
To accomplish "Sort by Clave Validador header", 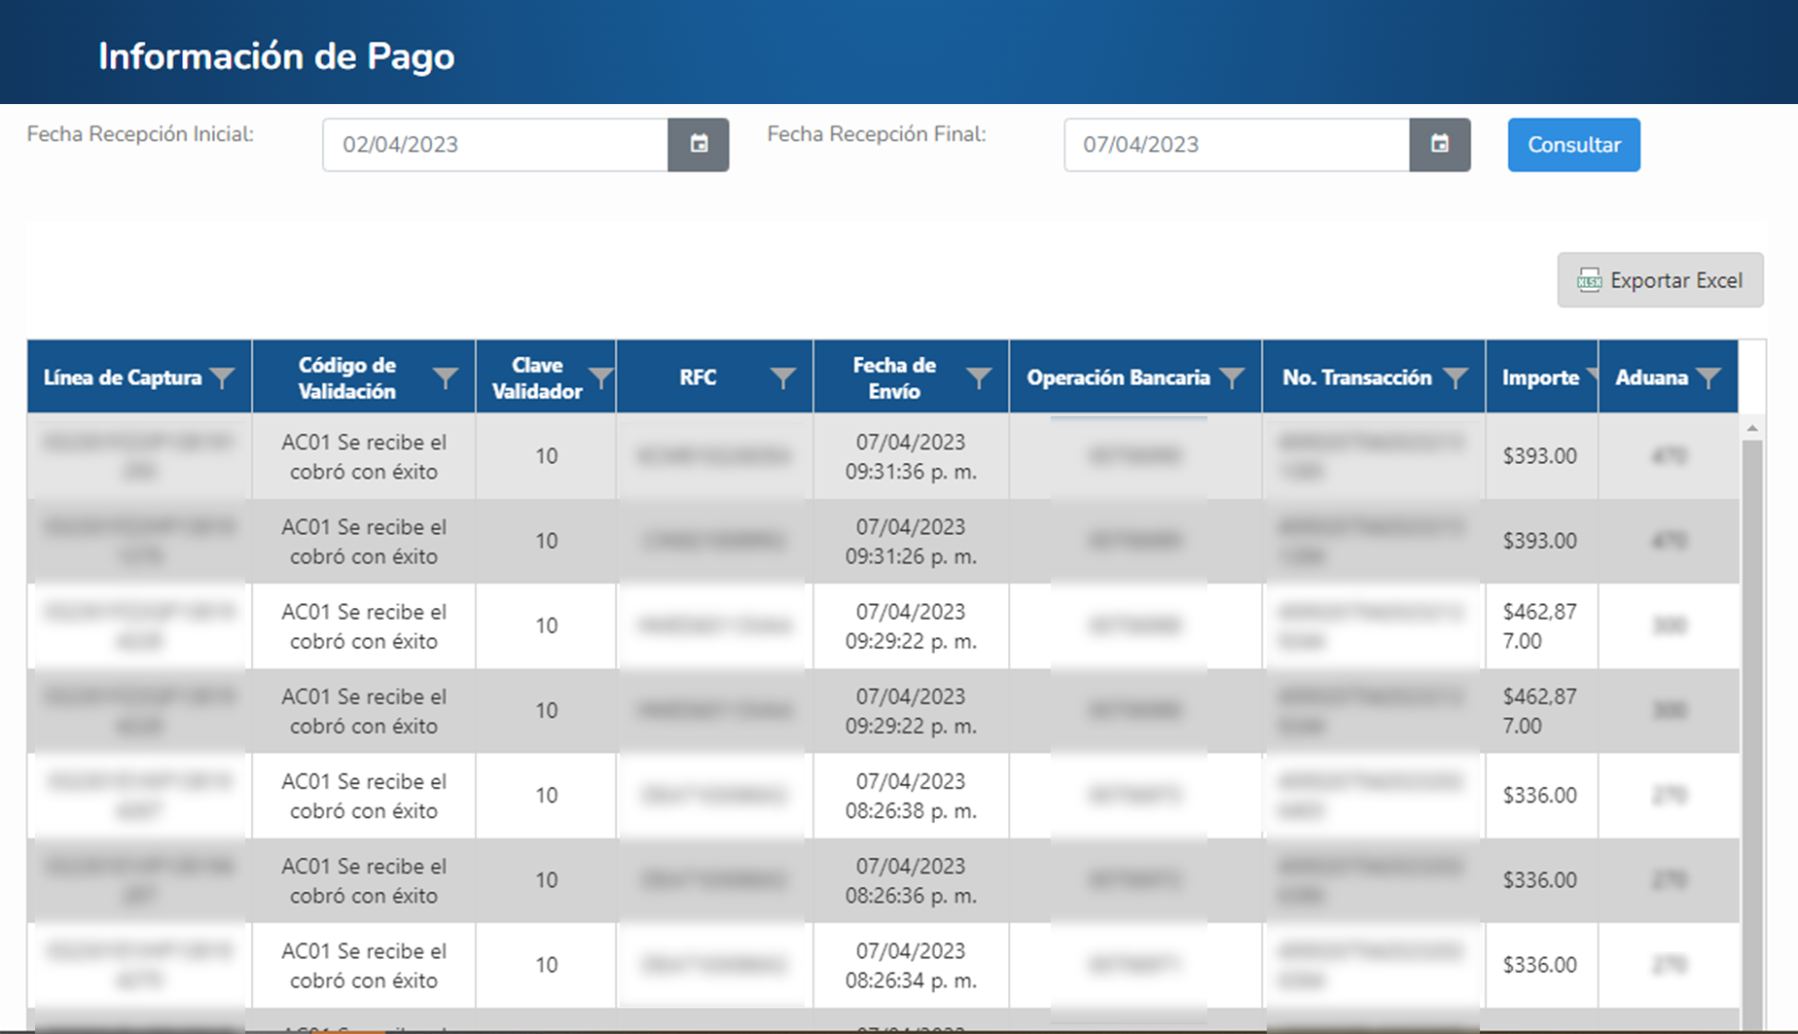I will click(537, 377).
